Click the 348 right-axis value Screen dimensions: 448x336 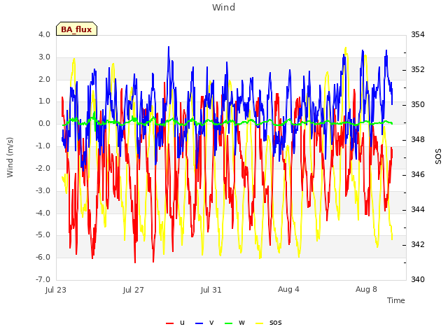418,139
